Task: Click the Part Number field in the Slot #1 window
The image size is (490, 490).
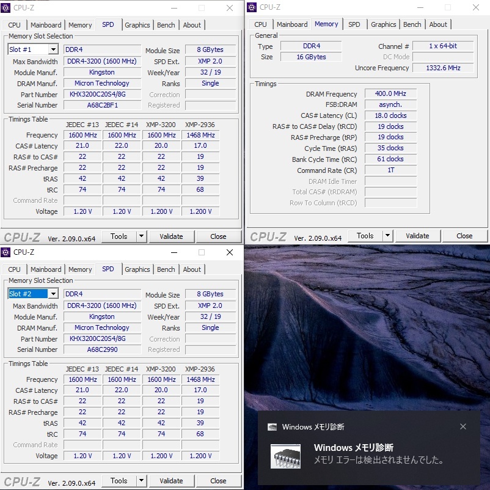Action: click(x=102, y=95)
